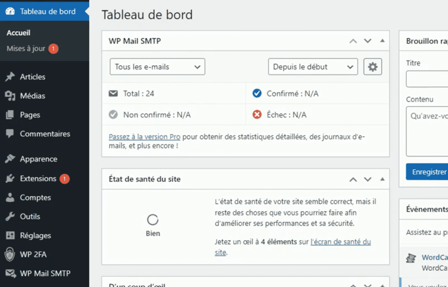Viewport: 448px width, 287px height.
Task: Click the Bien status label
Action: pos(153,233)
